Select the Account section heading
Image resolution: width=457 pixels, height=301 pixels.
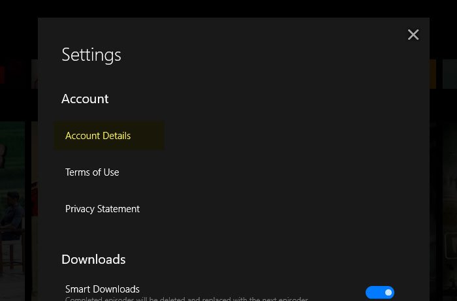click(x=85, y=99)
